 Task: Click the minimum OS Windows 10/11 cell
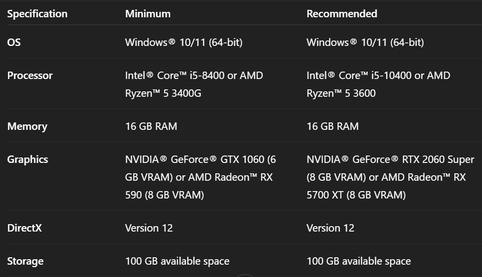coord(184,42)
